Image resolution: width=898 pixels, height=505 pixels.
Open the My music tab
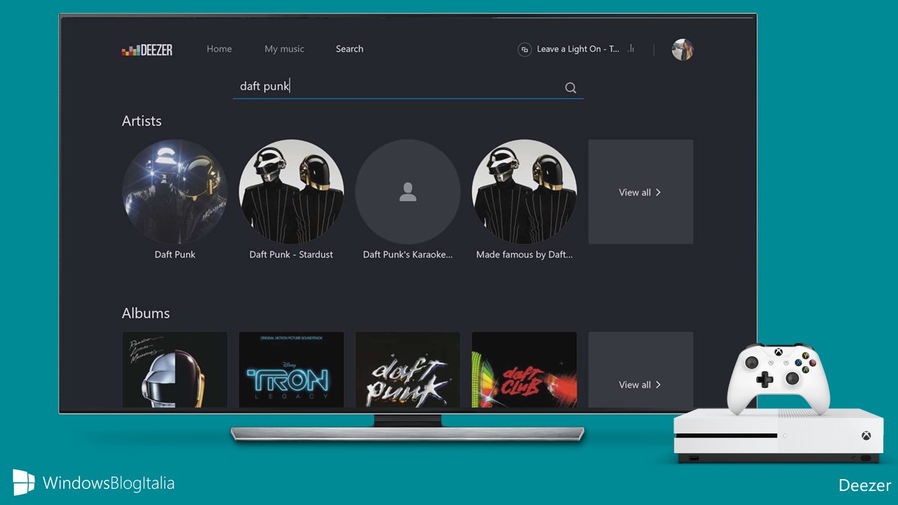pos(284,49)
